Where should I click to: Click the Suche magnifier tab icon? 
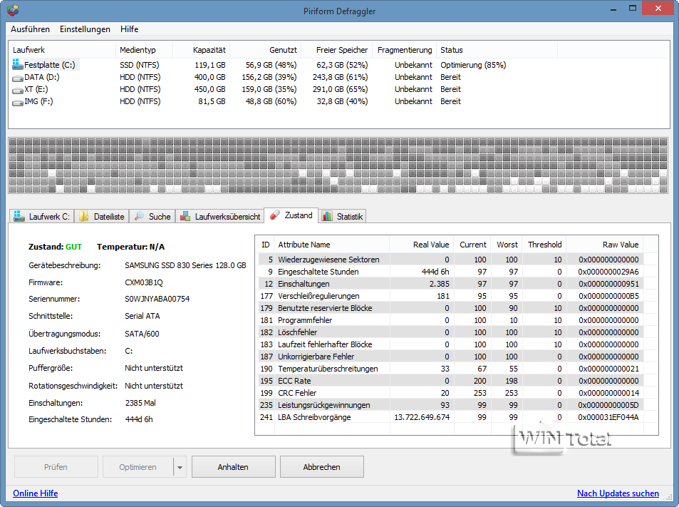coord(139,216)
